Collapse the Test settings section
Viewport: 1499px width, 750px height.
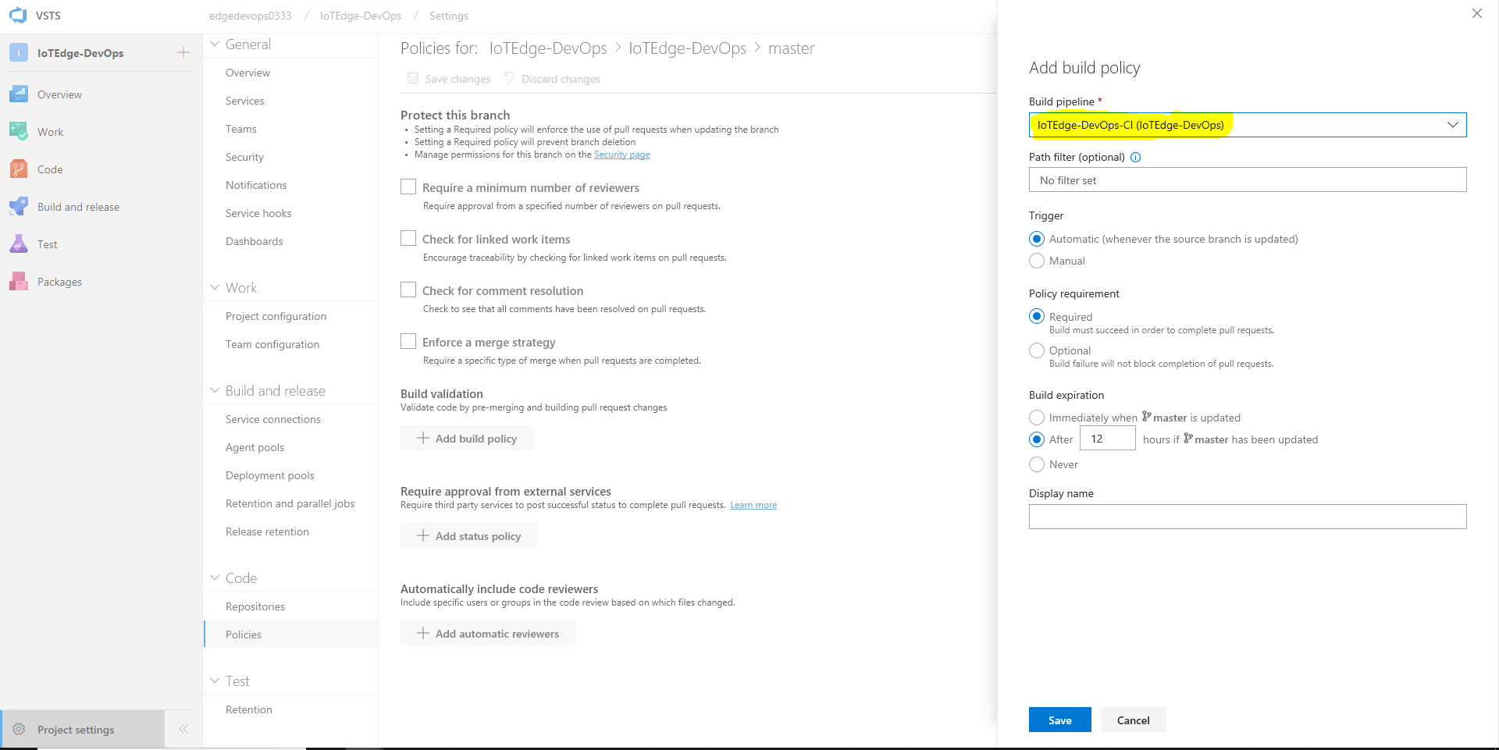(215, 681)
